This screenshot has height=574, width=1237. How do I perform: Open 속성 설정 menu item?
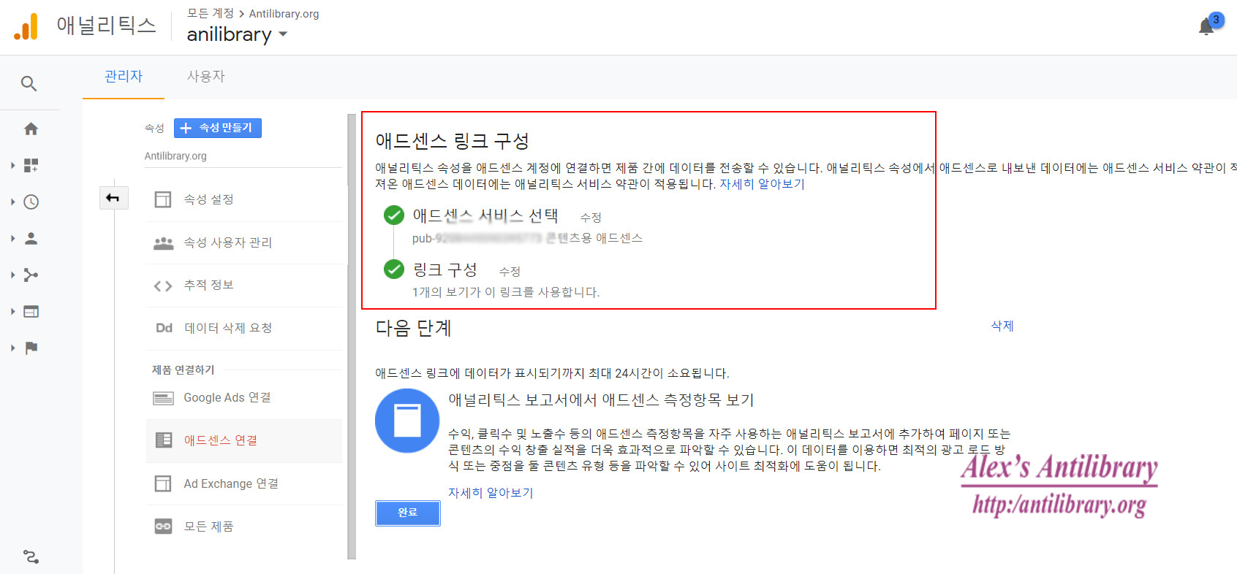(x=244, y=199)
